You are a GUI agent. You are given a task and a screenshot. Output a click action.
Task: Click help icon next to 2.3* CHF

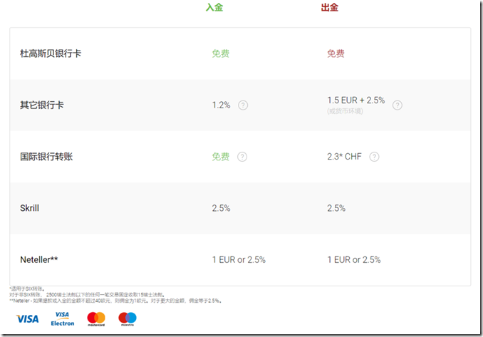[374, 157]
